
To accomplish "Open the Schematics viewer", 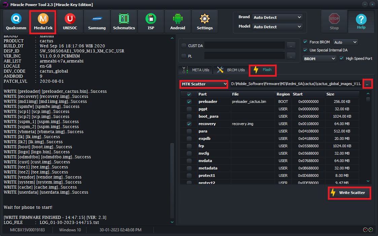I will click(124, 22).
